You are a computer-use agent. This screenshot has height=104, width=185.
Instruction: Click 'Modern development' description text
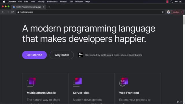pyautogui.click(x=87, y=100)
